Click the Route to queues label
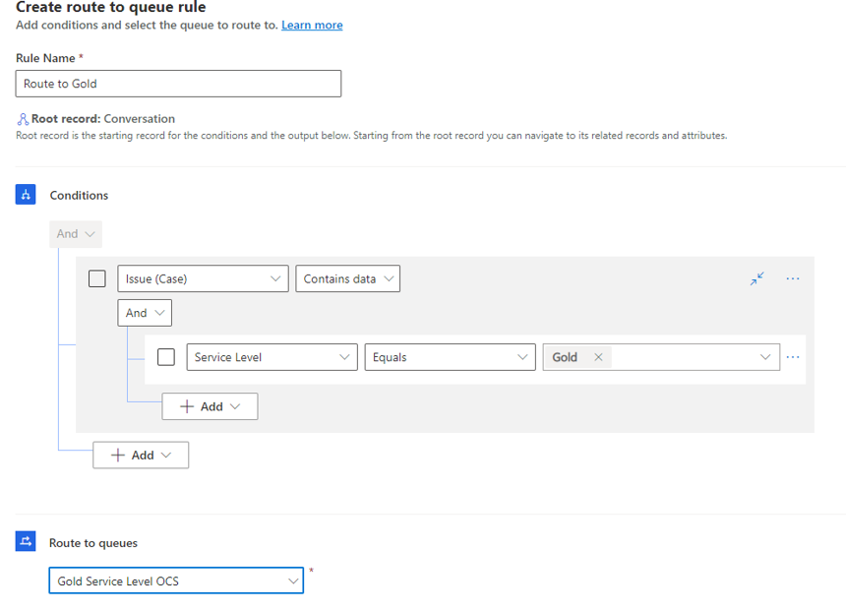 point(93,543)
